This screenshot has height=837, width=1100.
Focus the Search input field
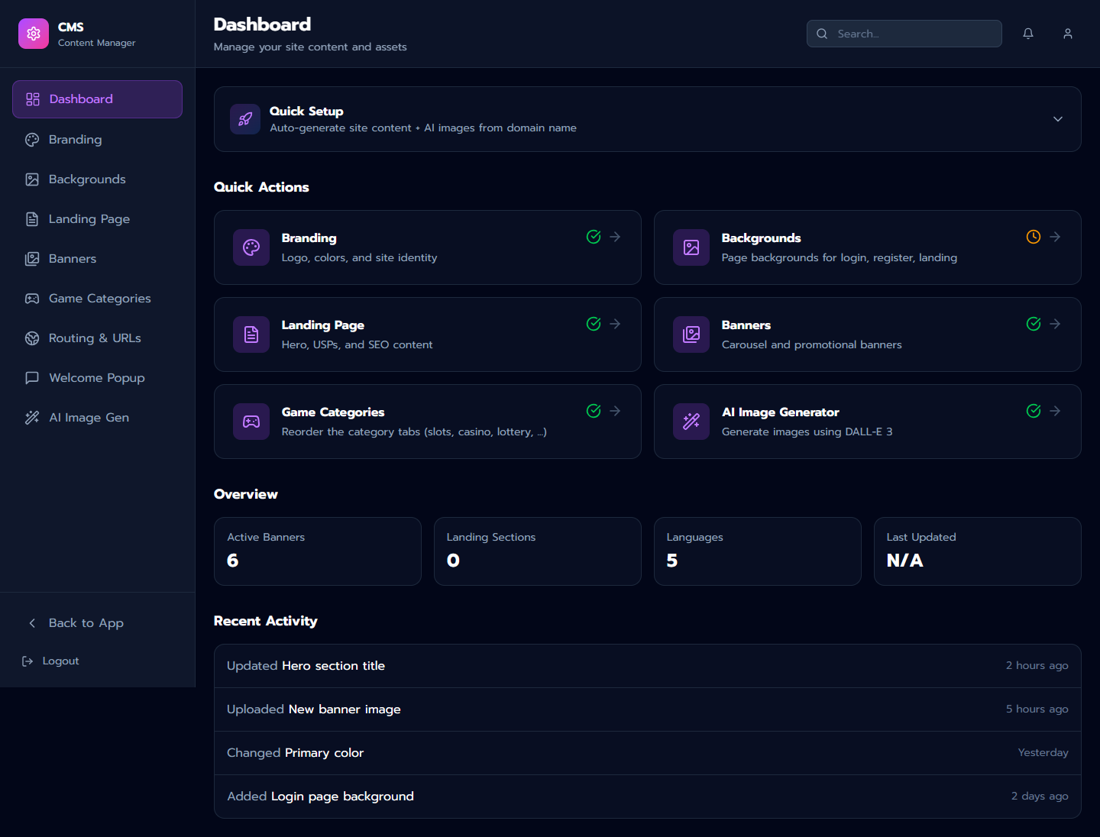pyautogui.click(x=904, y=34)
